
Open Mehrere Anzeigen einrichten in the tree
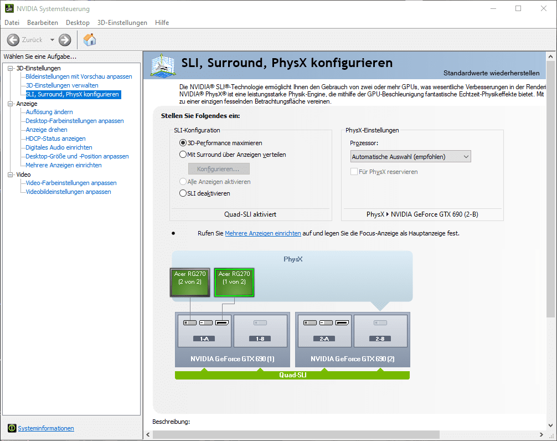[x=64, y=166]
